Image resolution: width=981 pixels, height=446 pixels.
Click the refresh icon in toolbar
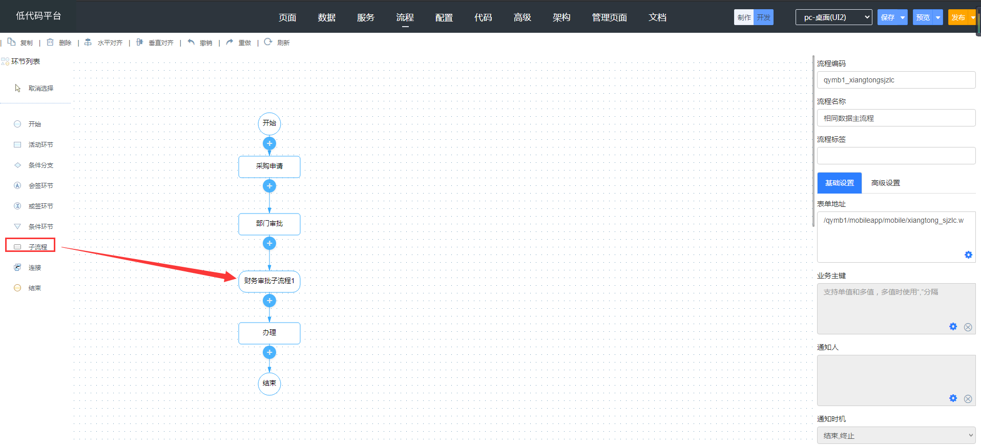pos(268,42)
